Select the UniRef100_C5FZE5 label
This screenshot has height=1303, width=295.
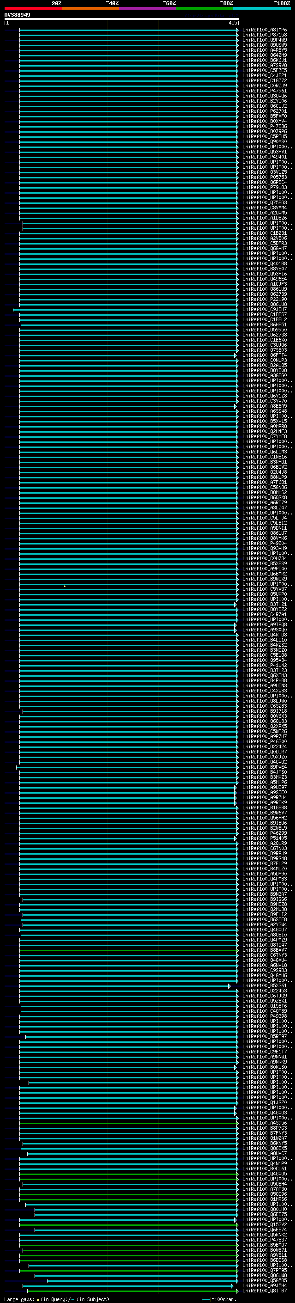(265, 70)
